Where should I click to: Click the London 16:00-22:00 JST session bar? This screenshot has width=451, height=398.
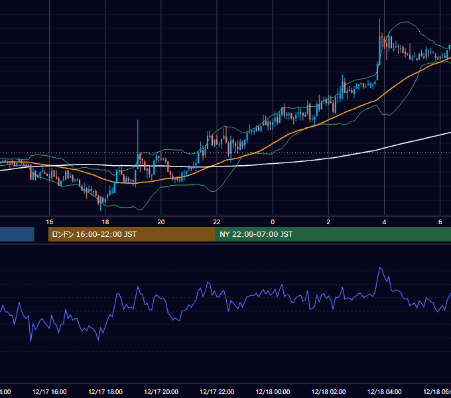[x=132, y=234]
